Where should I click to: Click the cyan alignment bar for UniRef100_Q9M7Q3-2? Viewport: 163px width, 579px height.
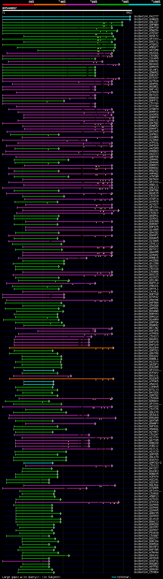coord(38,463)
